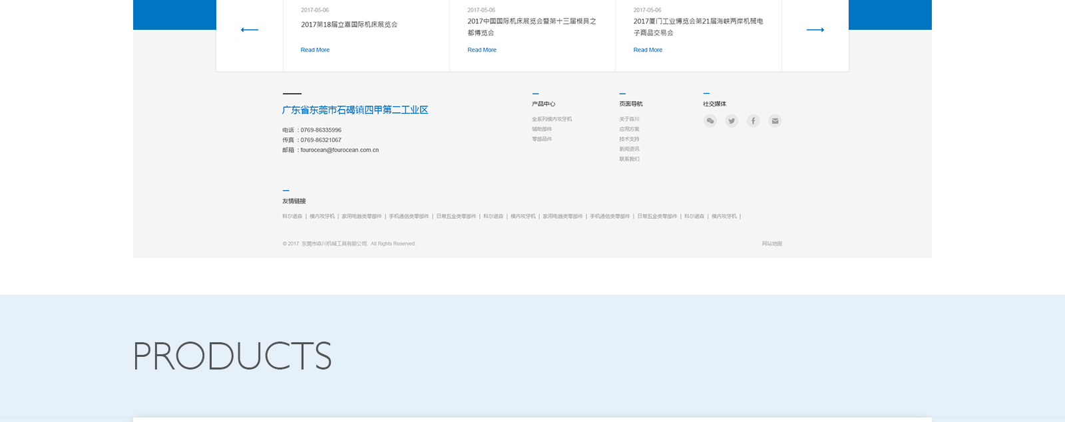Click the right arrow of the news carousel
The height and width of the screenshot is (422, 1065).
815,30
